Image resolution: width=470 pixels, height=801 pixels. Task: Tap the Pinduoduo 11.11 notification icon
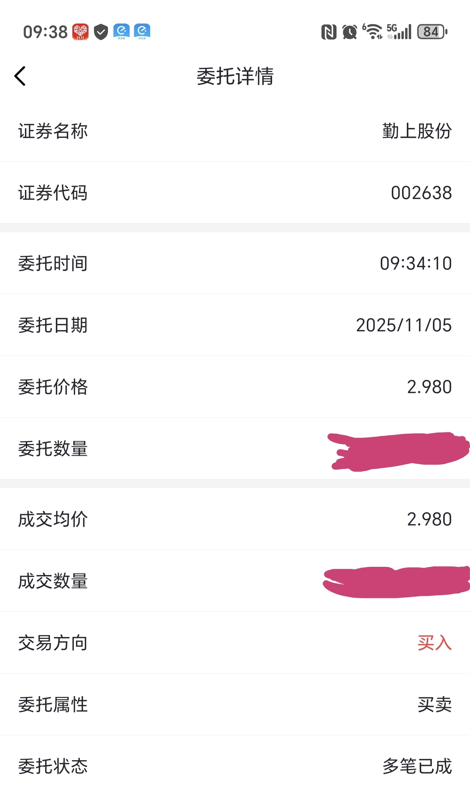(x=80, y=32)
